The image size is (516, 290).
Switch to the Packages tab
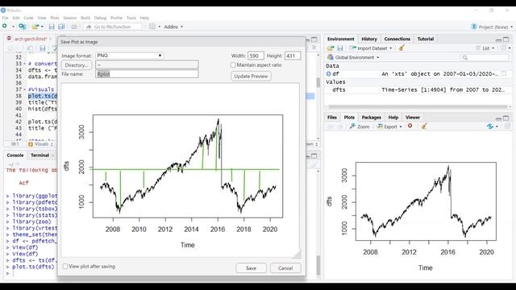pyautogui.click(x=371, y=118)
